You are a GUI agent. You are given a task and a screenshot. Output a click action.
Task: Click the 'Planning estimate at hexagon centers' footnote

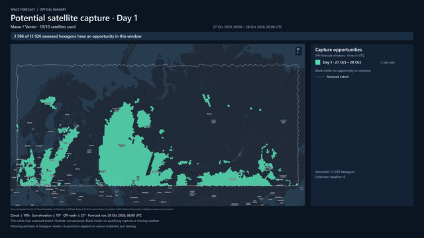click(74, 226)
